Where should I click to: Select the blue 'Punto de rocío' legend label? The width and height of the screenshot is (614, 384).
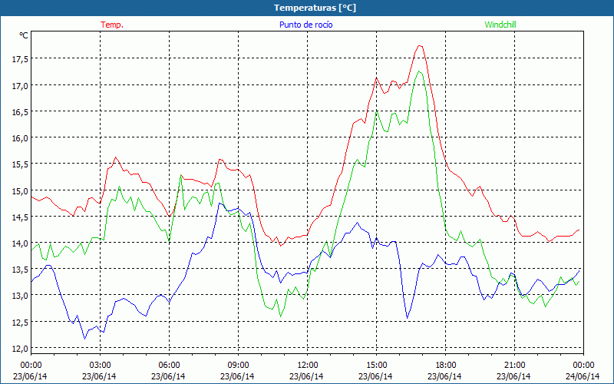(305, 25)
